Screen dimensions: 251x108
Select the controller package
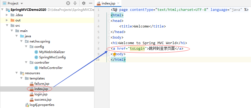click(42, 63)
